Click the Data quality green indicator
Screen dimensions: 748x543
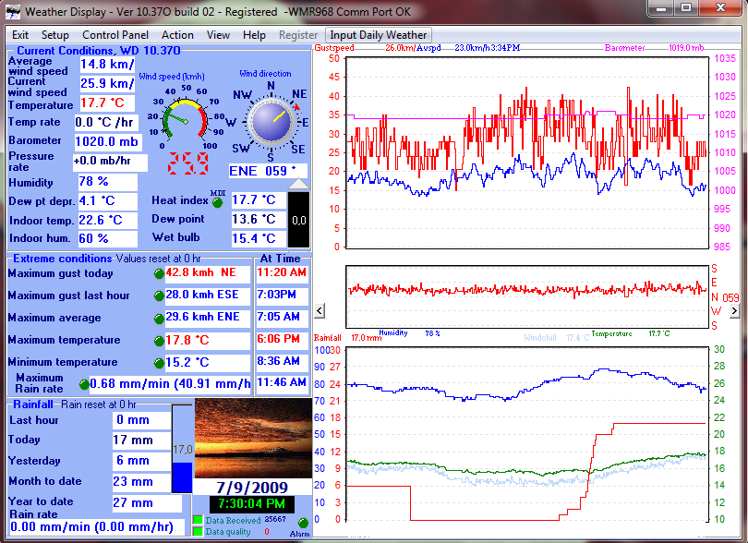click(x=197, y=532)
